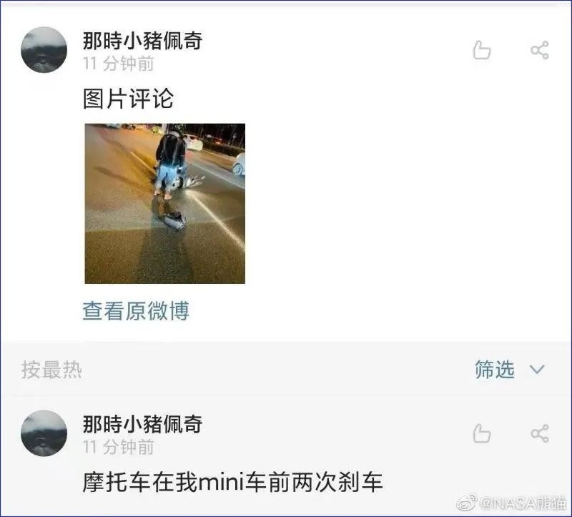572x517 pixels.
Task: Like the top comment with thumbs-up icon
Action: point(481,50)
